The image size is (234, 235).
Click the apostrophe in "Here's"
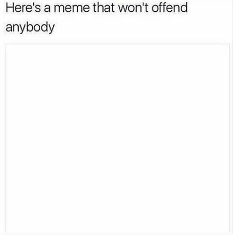point(31,4)
